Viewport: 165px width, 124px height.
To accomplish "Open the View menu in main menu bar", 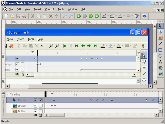I will click(28, 9).
